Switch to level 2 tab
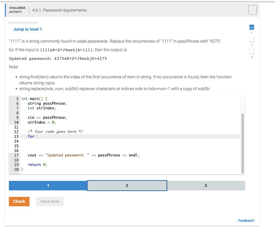 click(127, 185)
